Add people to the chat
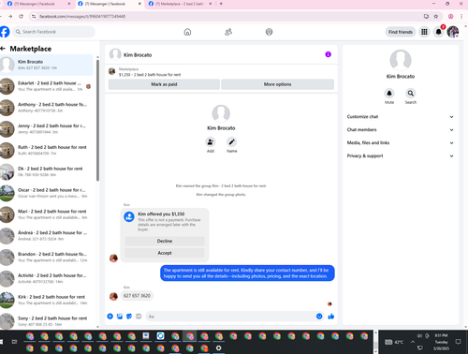Screen dimensions: 468x354 (x=211, y=142)
